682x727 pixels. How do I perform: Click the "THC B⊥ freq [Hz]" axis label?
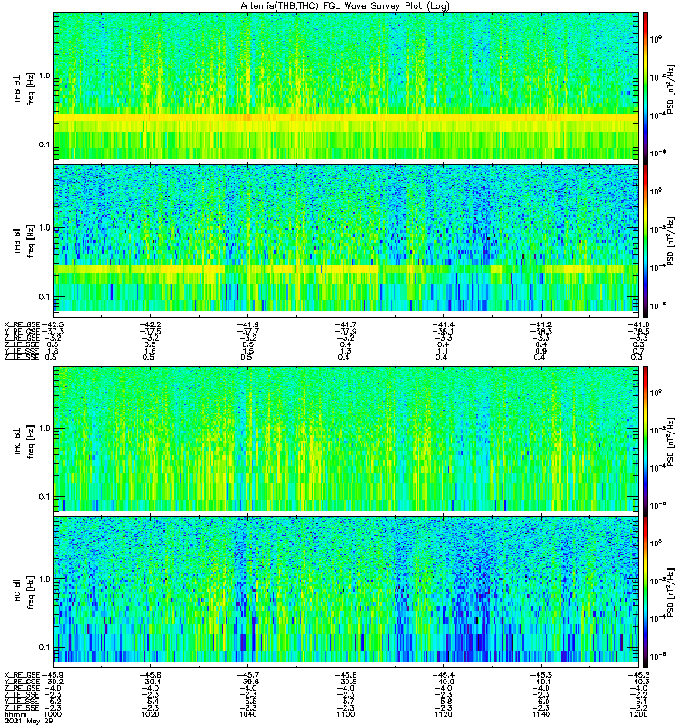(25, 441)
